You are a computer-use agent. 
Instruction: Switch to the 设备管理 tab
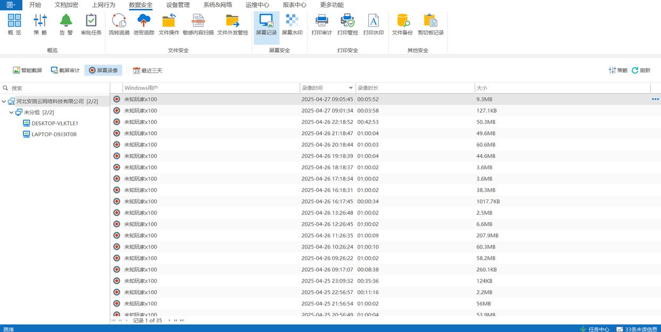(x=178, y=5)
